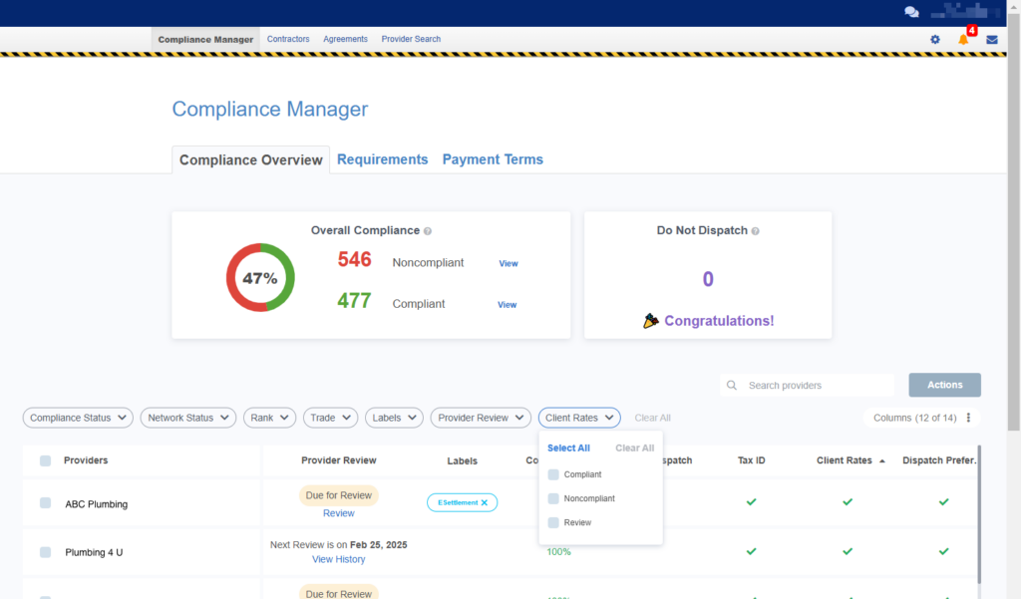
Task: Expand the Trade filter dropdown
Action: point(331,418)
